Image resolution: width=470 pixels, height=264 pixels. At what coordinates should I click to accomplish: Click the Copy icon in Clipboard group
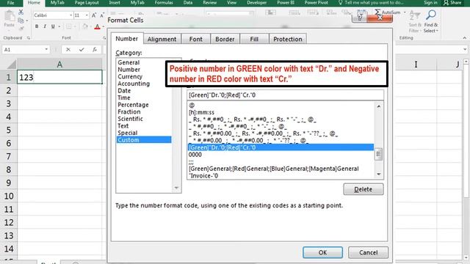(x=21, y=21)
